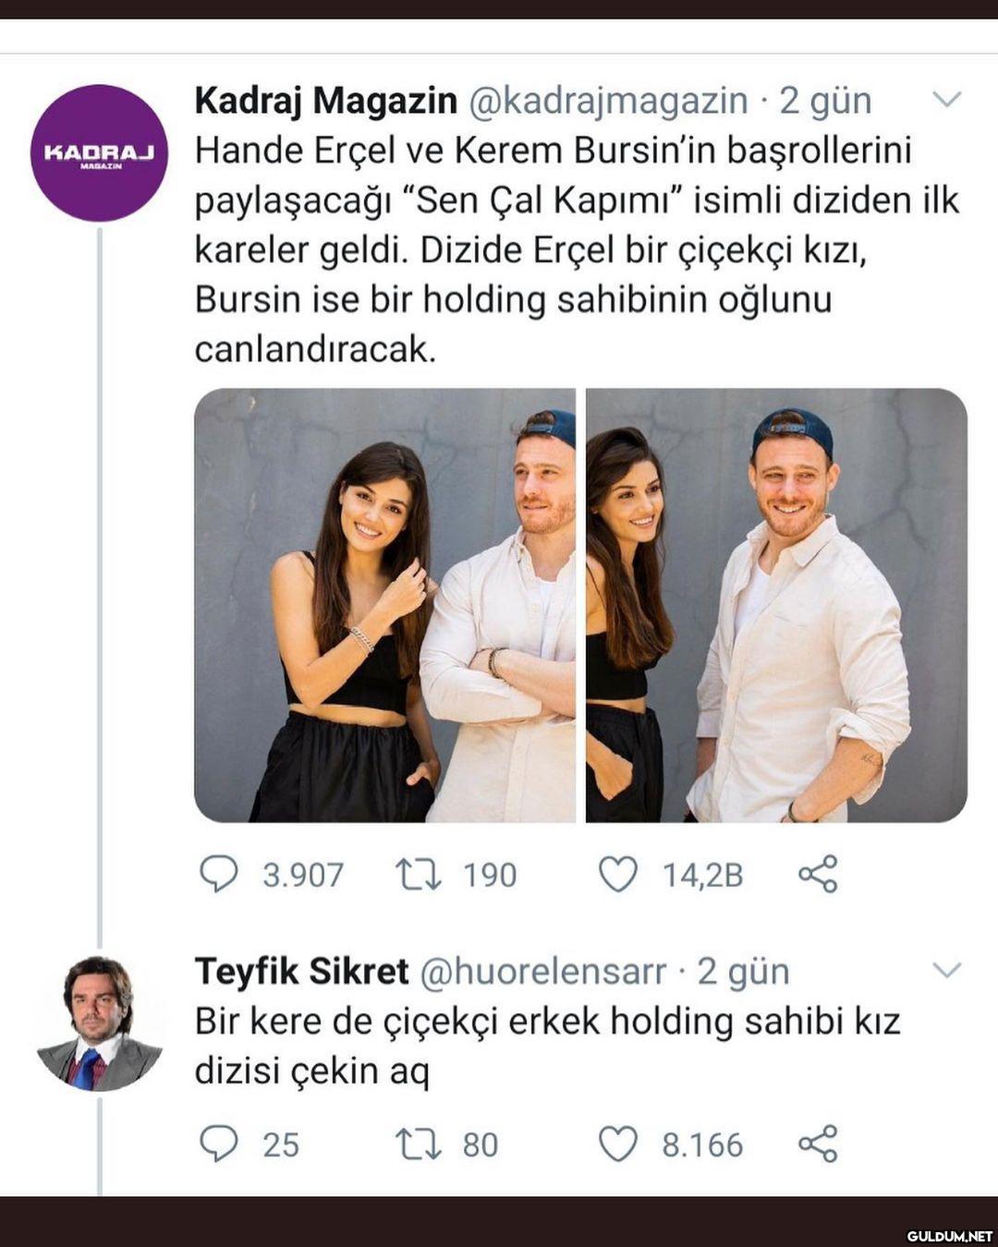This screenshot has width=998, height=1247.
Task: Open the Kadraj Magazin purple profile avatar
Action: (x=100, y=153)
